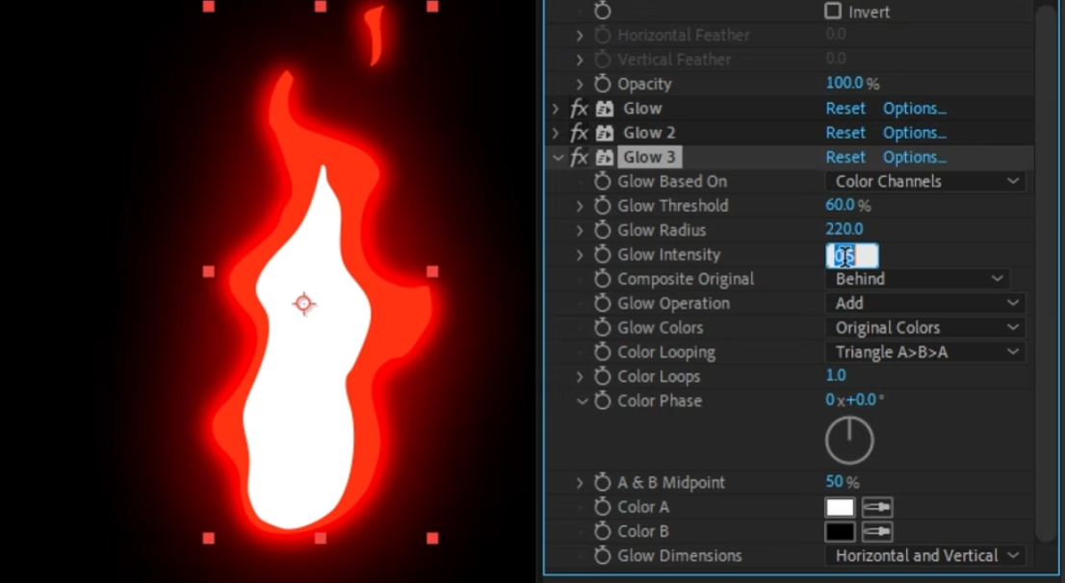Collapse Color Phase property
Viewport: 1065px width, 583px height.
[x=582, y=401]
